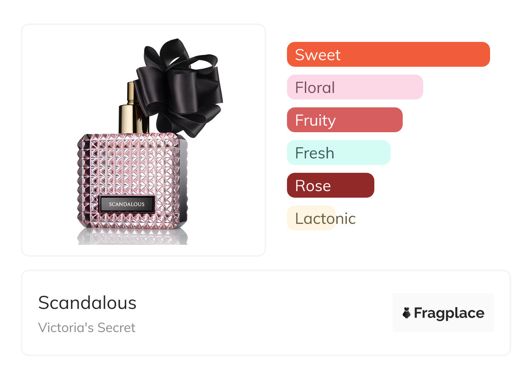
Task: Select the pink Floral accord bar
Action: coord(355,87)
